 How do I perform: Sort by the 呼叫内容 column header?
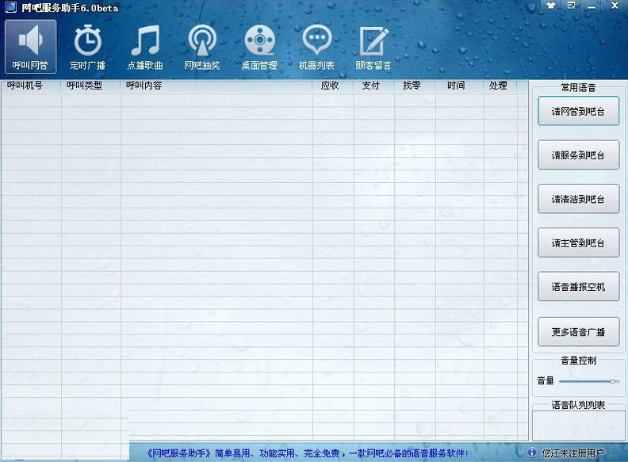(216, 86)
